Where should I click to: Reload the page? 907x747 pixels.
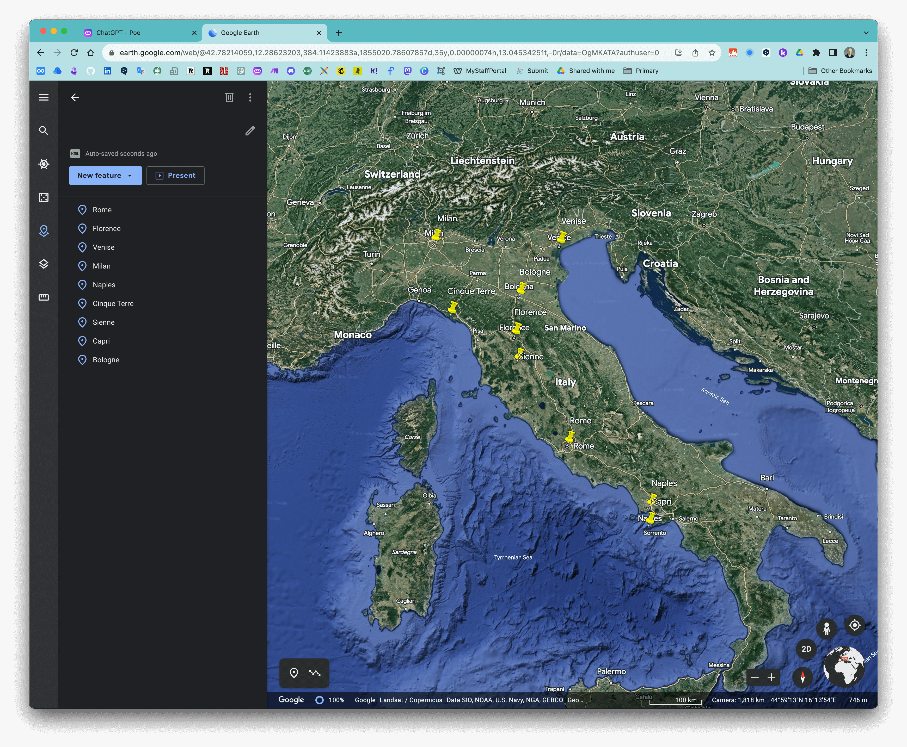(74, 53)
